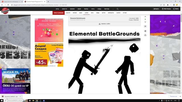Screen dimensions: 182x102
Task: Downvote the file with the down chevron
Action: click(x=145, y=22)
